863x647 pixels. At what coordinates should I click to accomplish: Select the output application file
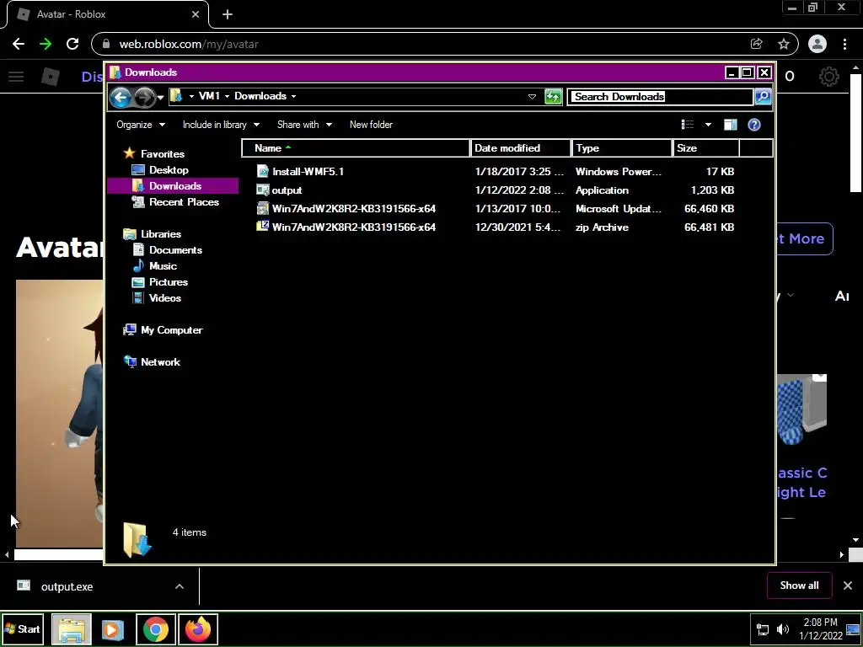(x=287, y=190)
